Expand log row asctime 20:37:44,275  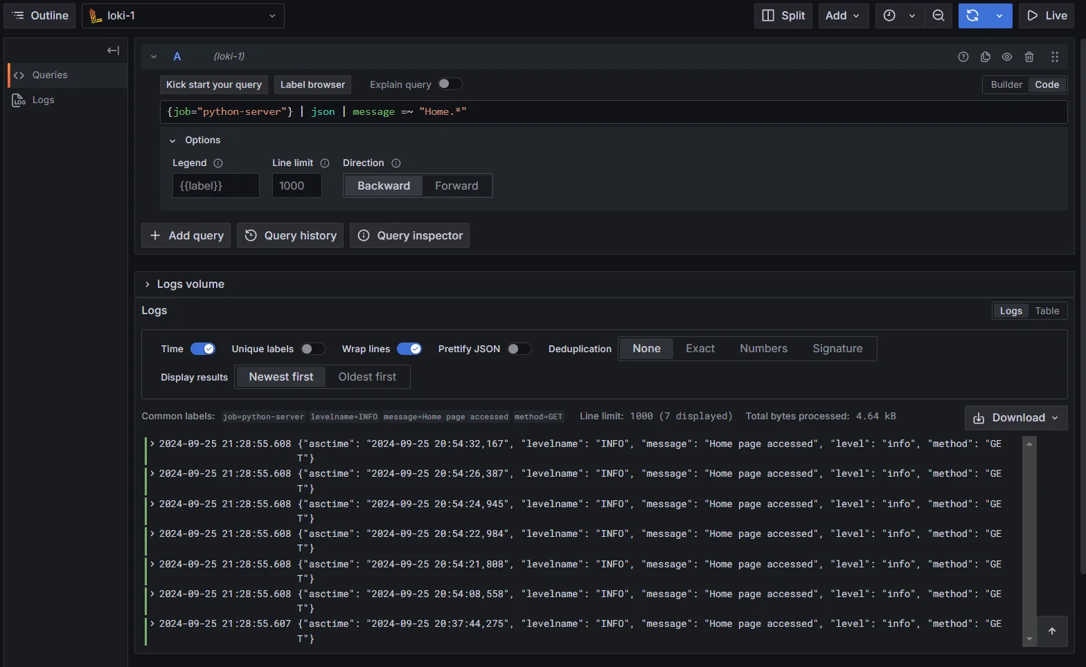[x=152, y=623]
